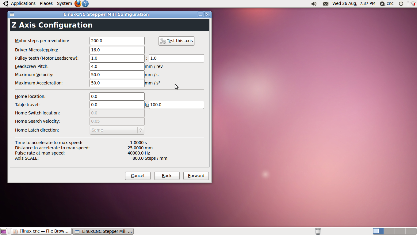Click the show desktop icon

click(x=4, y=231)
